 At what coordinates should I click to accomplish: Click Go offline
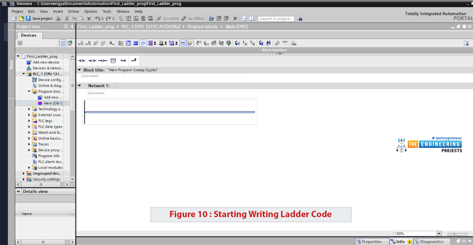tap(193, 19)
